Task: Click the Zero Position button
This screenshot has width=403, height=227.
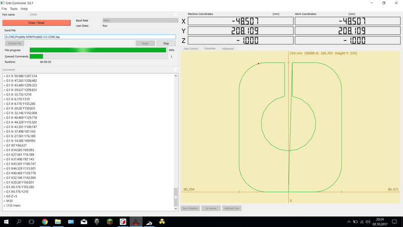Action: click(190, 208)
